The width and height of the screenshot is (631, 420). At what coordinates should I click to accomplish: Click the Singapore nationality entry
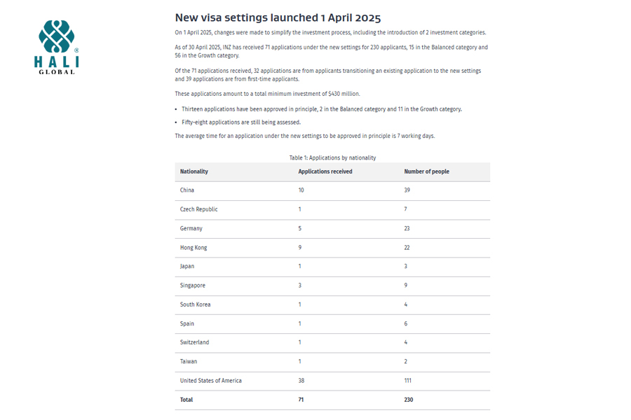[192, 286]
